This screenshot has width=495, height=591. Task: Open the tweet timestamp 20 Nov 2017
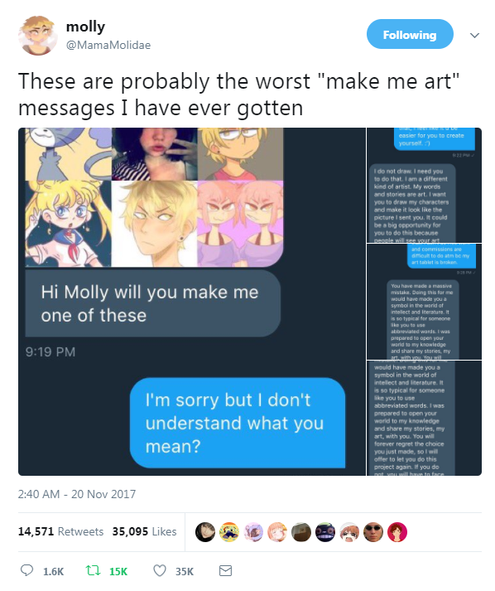click(77, 494)
